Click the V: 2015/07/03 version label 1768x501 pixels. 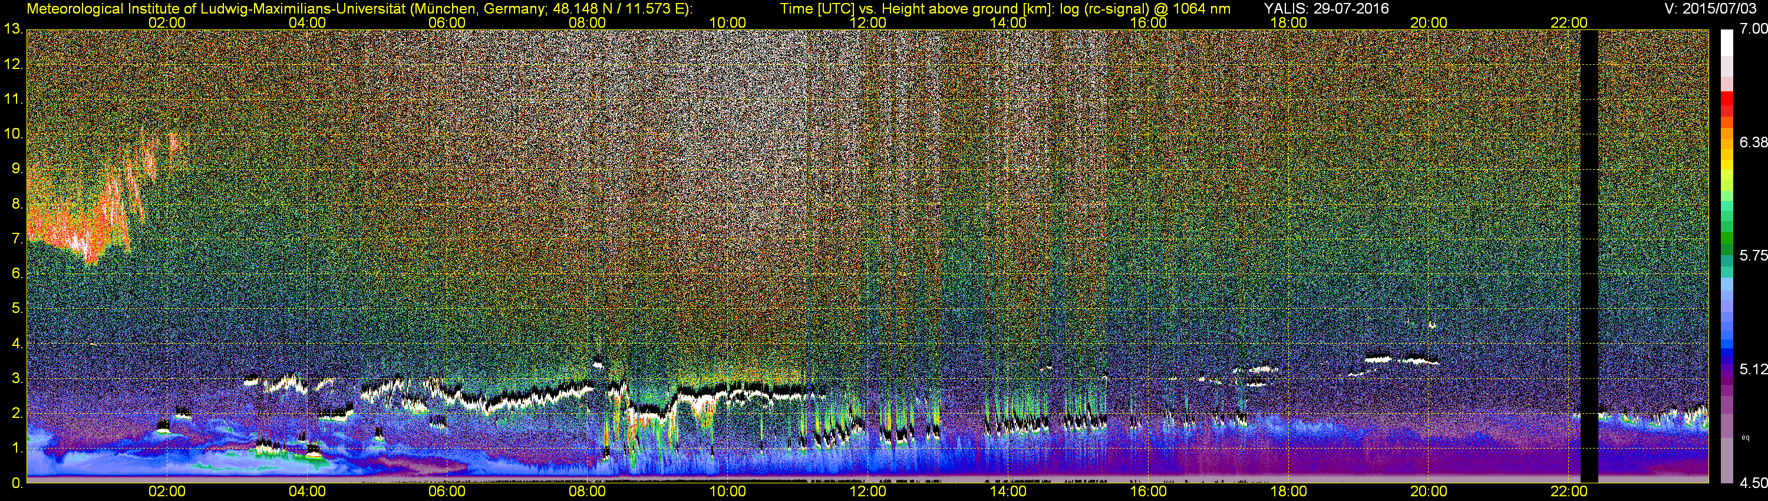pos(1708,8)
